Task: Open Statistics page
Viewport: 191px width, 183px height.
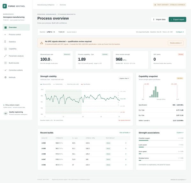Action: (16, 42)
